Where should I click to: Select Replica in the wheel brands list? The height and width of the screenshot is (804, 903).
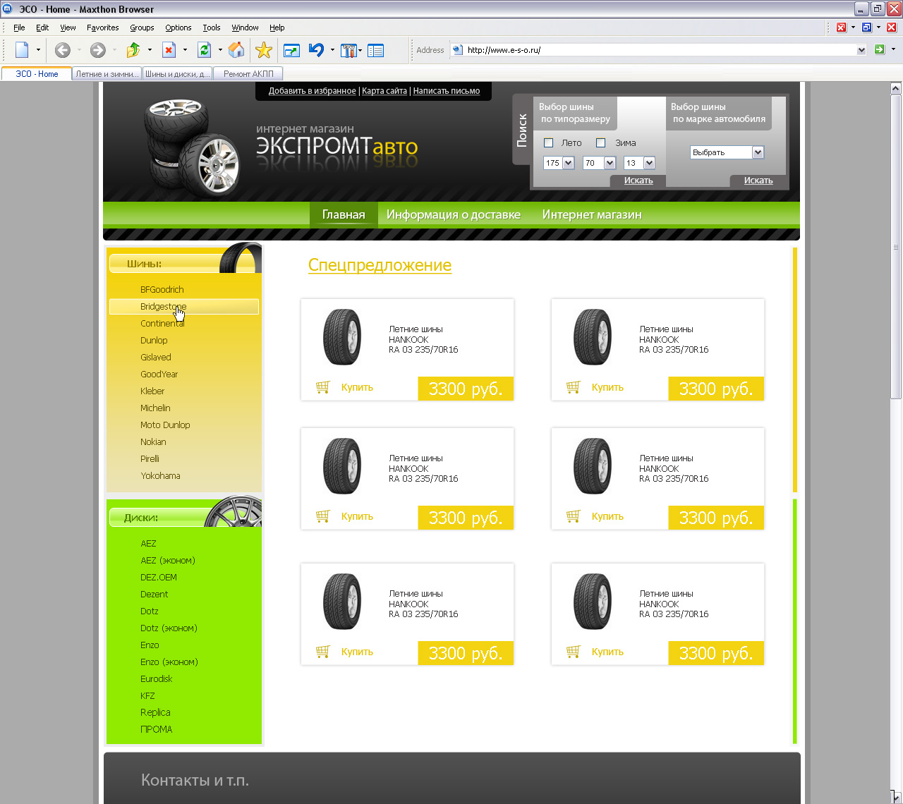click(155, 712)
